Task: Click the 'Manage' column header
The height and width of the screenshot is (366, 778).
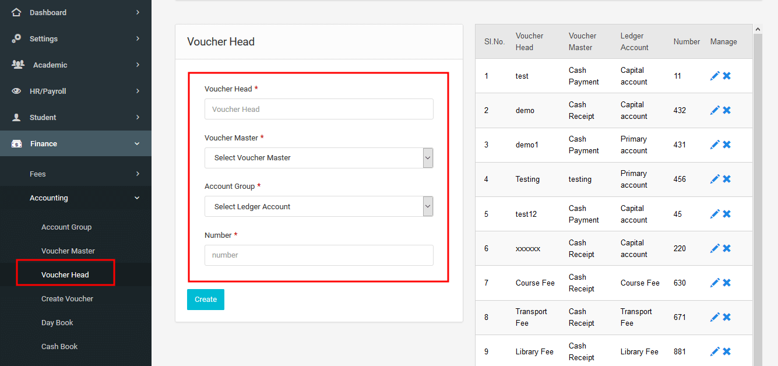Action: pyautogui.click(x=723, y=42)
